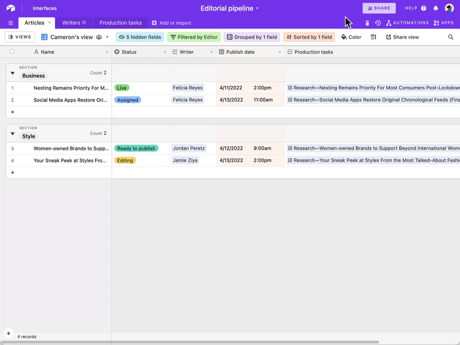
Task: Click the Airtable logo in the top bar
Action: (x=11, y=8)
